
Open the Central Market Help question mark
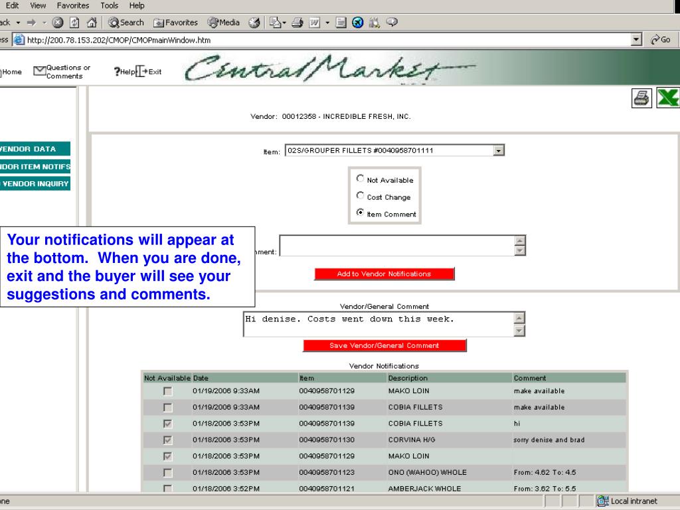click(117, 72)
